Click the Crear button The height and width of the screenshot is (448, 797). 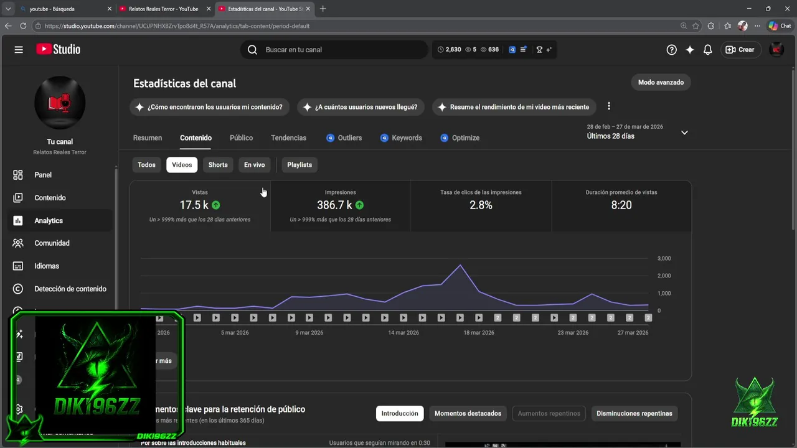tap(740, 50)
